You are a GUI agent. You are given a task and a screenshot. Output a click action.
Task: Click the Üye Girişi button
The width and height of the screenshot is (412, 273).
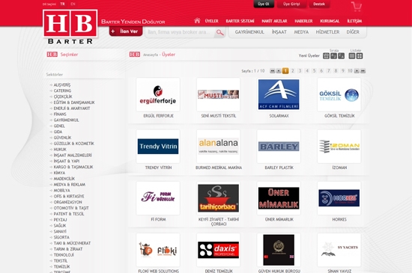tap(291, 4)
